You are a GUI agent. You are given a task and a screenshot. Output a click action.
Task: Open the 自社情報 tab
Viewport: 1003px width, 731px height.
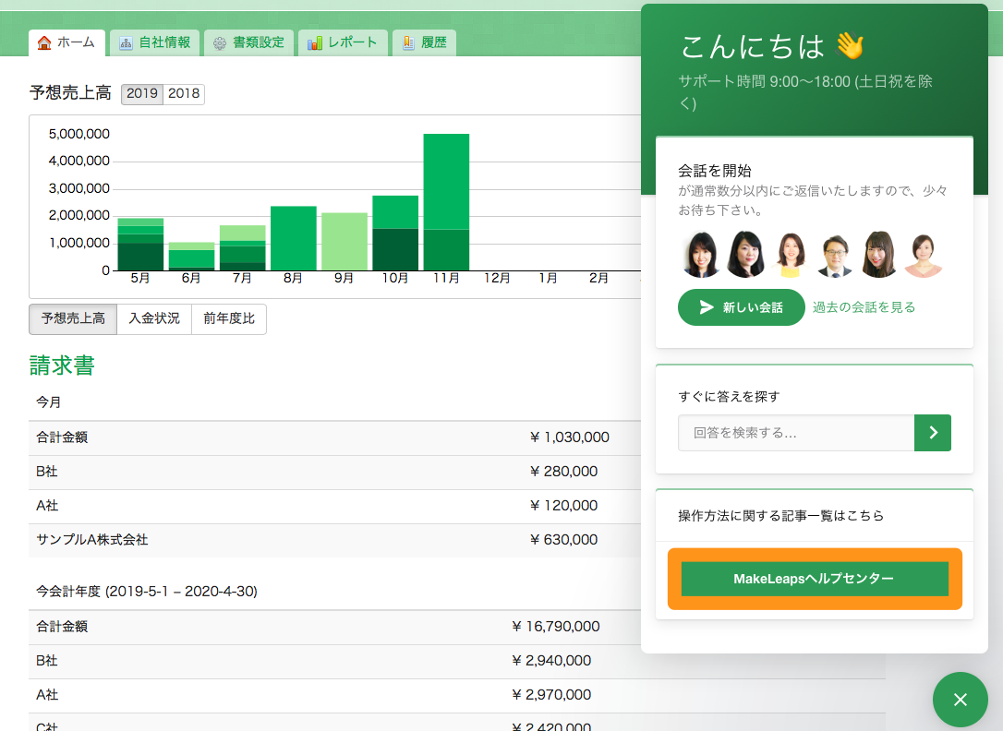164,43
